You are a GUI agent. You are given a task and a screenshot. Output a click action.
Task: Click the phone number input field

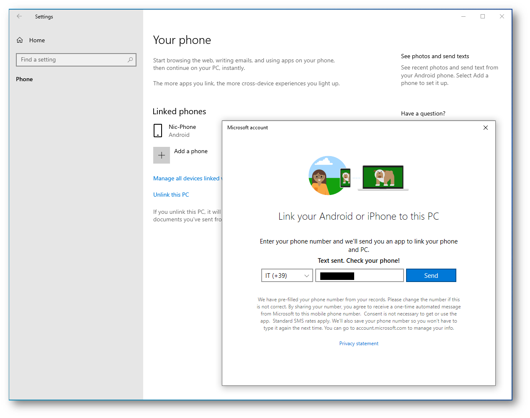[x=360, y=275]
